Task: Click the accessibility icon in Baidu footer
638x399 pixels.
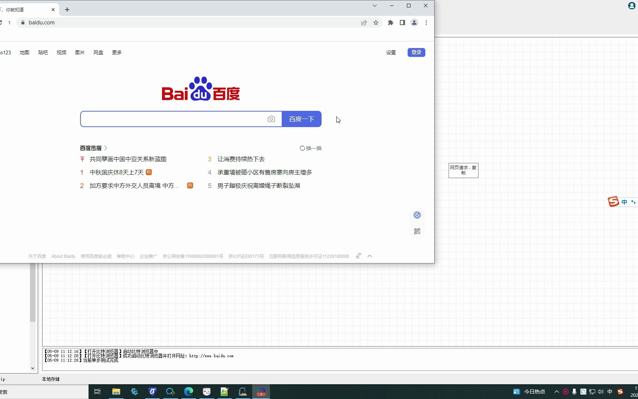Action: pos(358,256)
